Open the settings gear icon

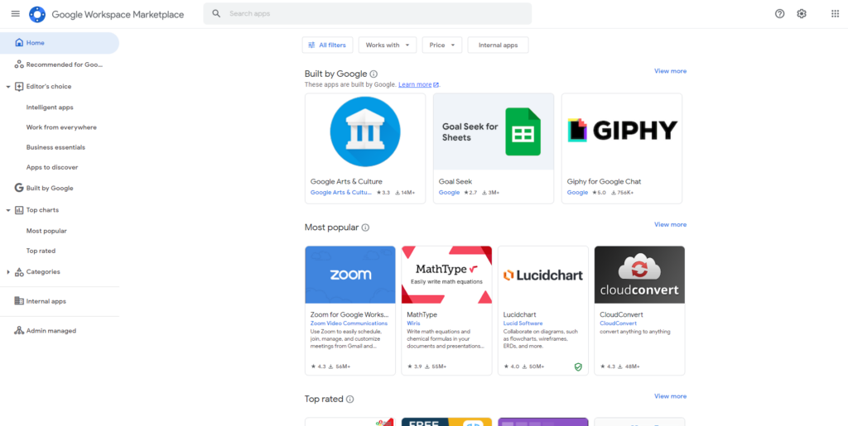[x=802, y=14]
